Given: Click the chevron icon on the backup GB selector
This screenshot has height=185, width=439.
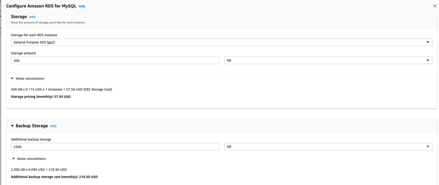Looking at the screenshot, I should tap(428, 147).
